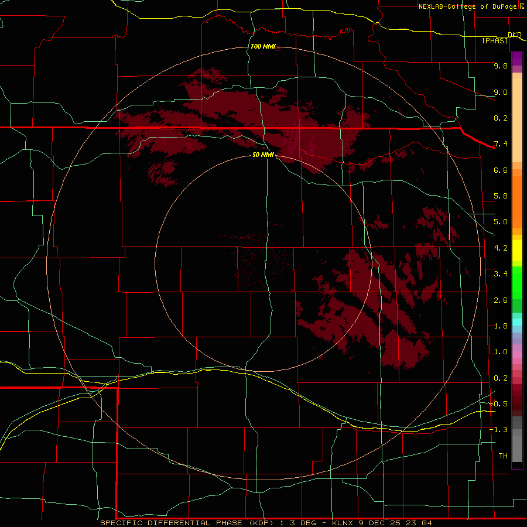Select the 3.4 value on the color scale
This screenshot has height=527, width=527.
(x=501, y=274)
